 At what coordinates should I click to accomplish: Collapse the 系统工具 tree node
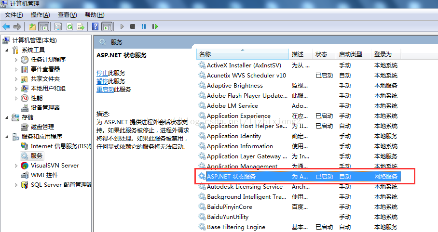[x=7, y=50]
